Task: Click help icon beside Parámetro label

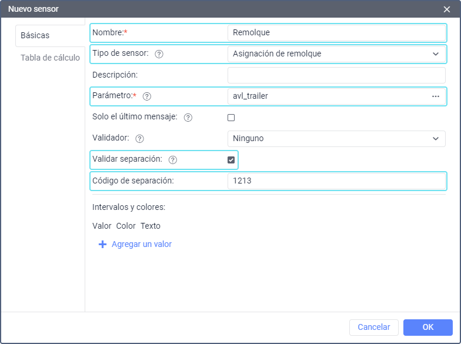Action: (147, 96)
